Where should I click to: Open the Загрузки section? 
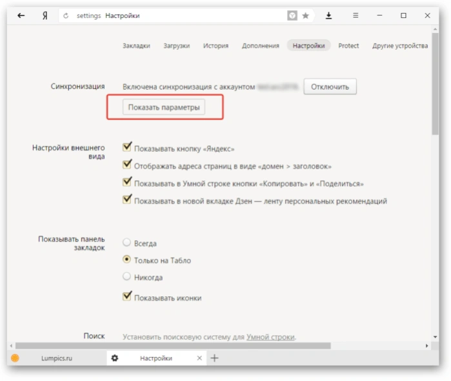(x=177, y=45)
